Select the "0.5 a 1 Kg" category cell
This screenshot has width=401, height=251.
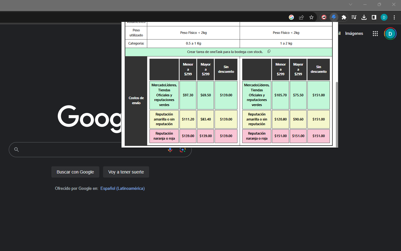pos(193,44)
